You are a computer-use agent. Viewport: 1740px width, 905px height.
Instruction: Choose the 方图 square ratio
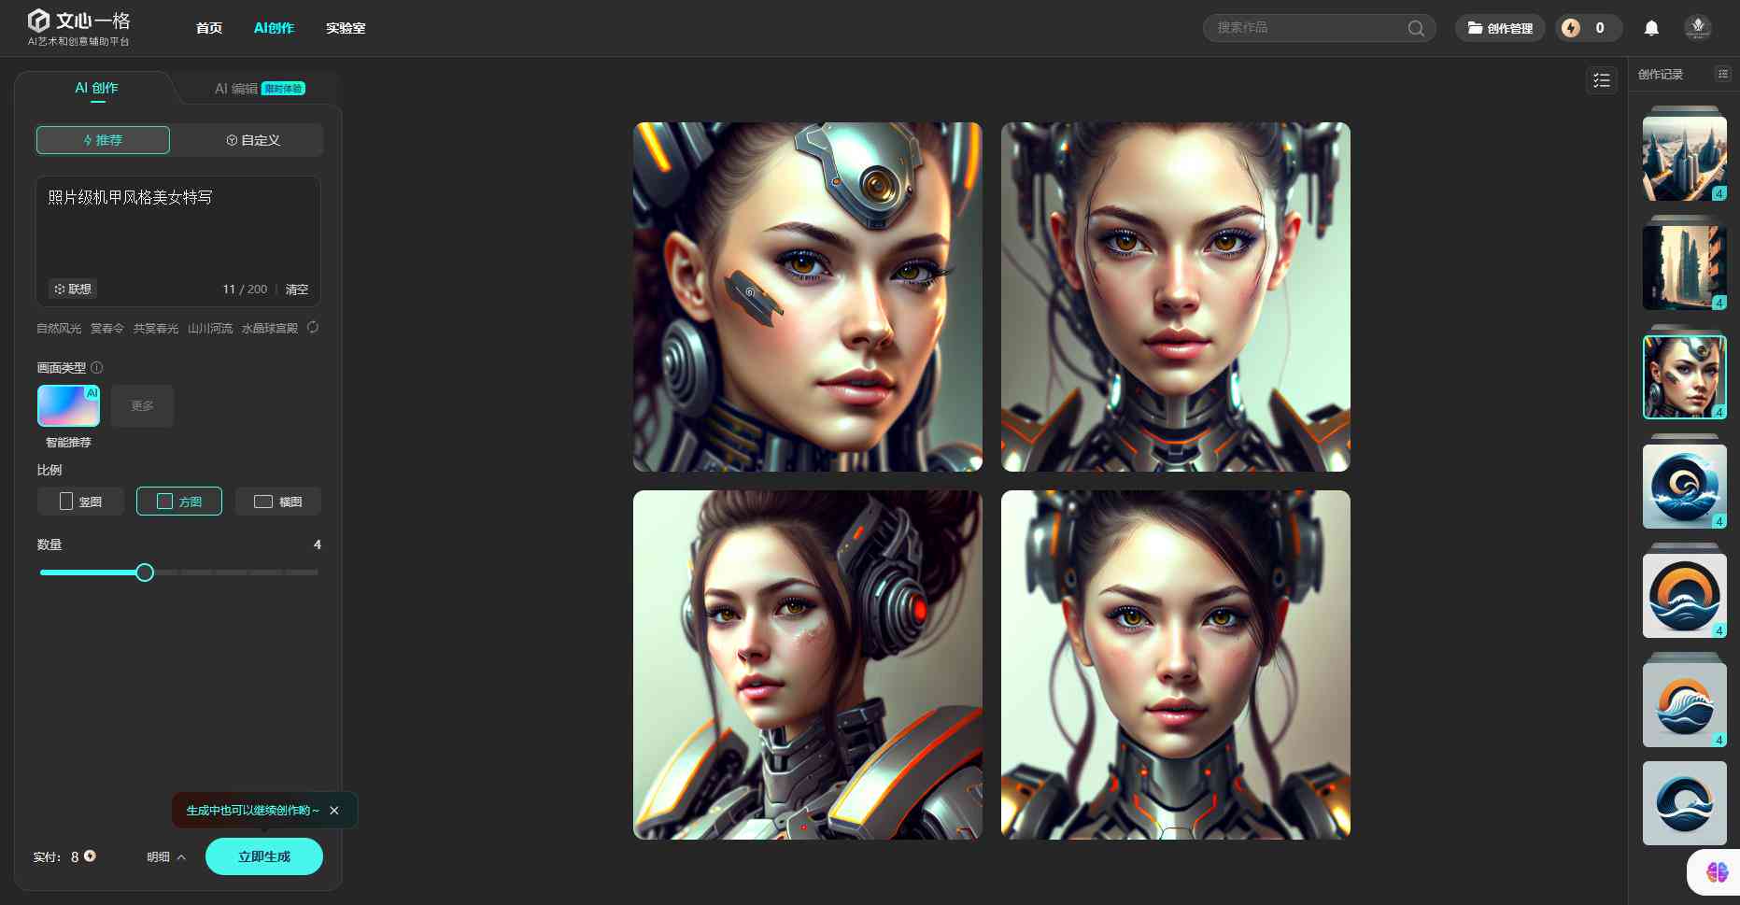[x=179, y=502]
